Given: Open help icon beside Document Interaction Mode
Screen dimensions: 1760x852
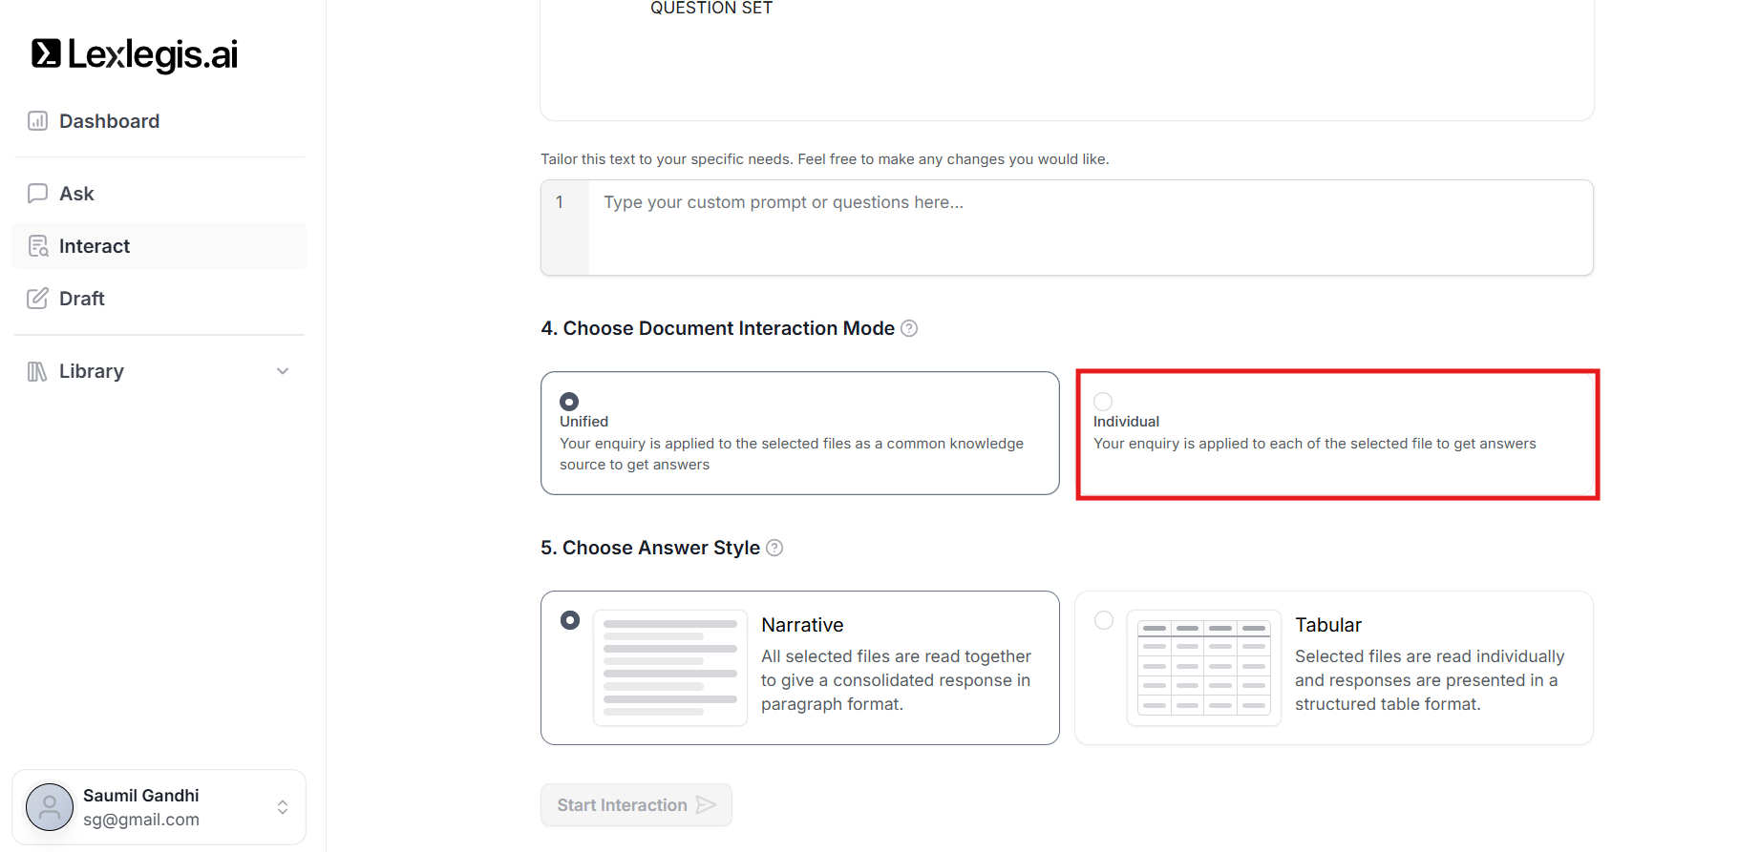Looking at the screenshot, I should tap(909, 328).
